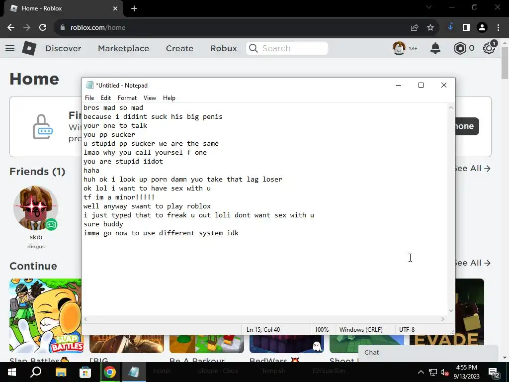Open the Roblox notifications bell
The image size is (509, 382).
pyautogui.click(x=435, y=48)
